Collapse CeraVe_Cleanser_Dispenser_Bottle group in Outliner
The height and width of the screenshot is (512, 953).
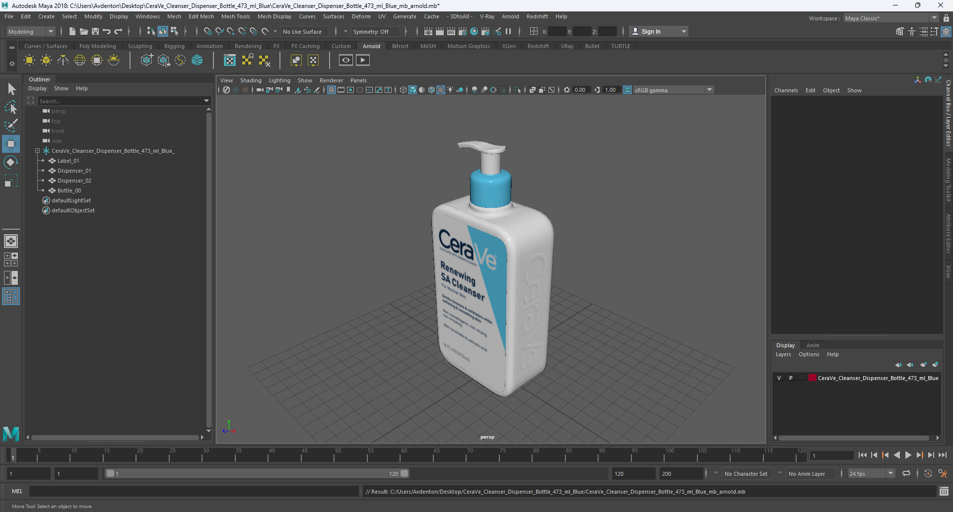click(37, 151)
